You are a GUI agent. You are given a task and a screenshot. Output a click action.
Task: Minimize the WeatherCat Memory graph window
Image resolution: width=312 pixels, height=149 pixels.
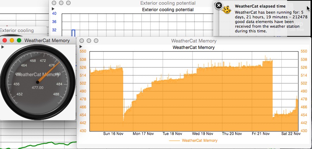(x=89, y=41)
